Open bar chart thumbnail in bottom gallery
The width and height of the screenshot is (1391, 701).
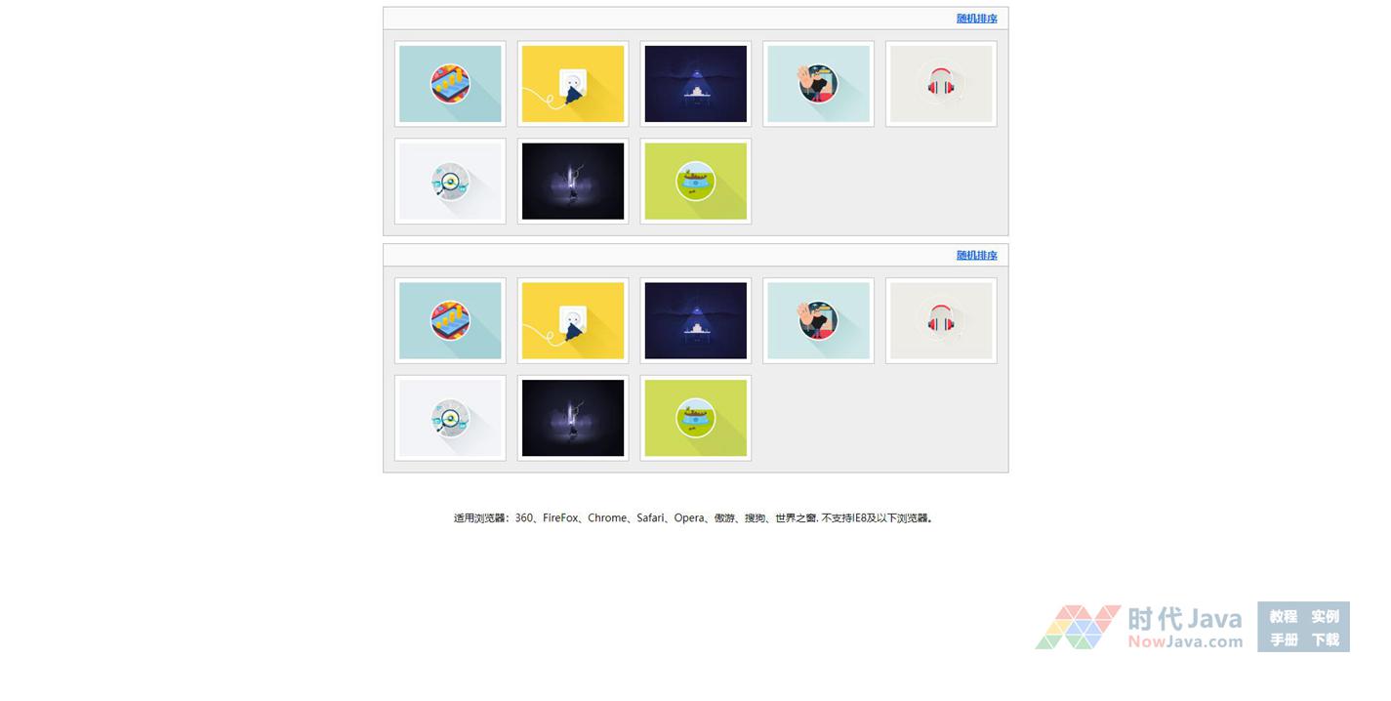[450, 321]
